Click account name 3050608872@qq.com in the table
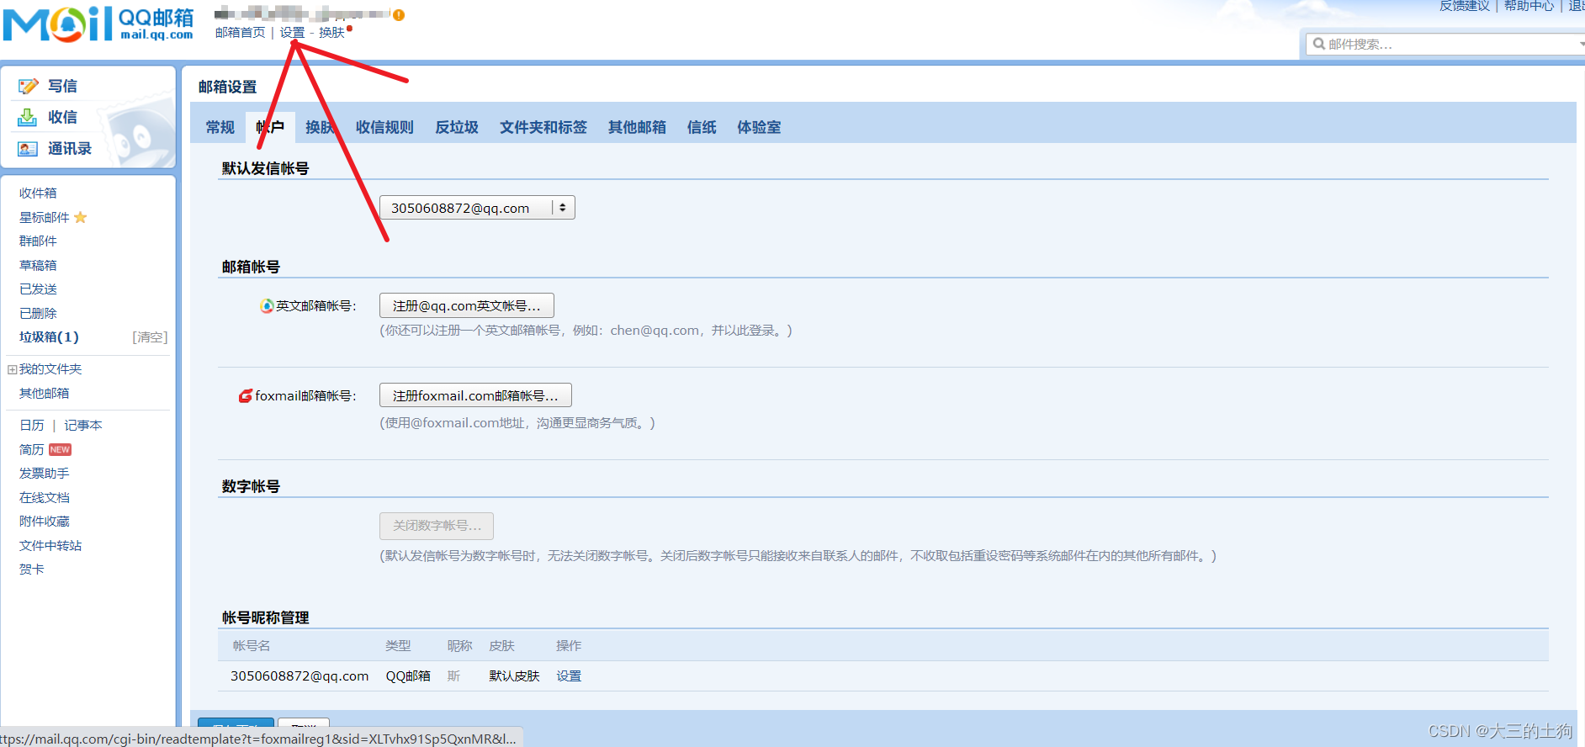 [x=300, y=675]
